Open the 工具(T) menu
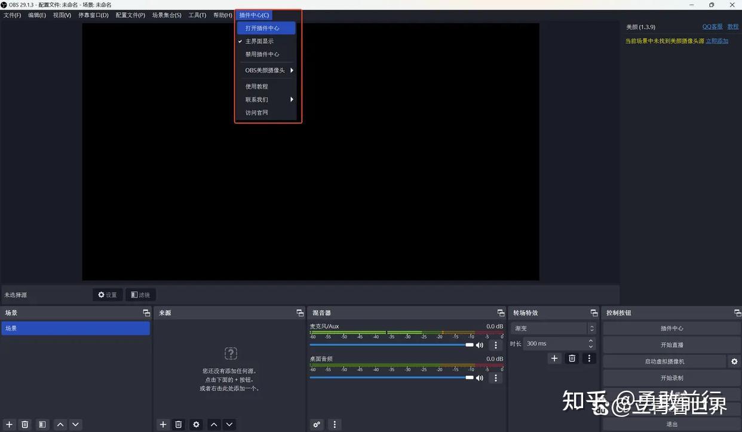742x432 pixels. 197,15
